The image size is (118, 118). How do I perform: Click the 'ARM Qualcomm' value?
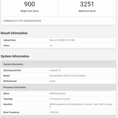click(x=57, y=93)
